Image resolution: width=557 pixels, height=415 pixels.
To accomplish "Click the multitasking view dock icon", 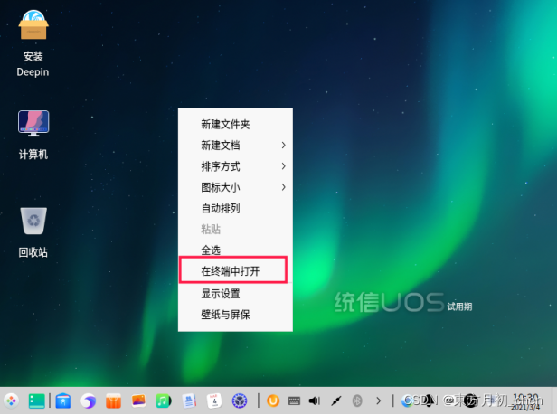I will pos(36,401).
